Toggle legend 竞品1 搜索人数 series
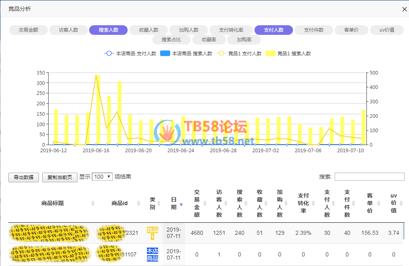409x266 pixels. [x=288, y=54]
